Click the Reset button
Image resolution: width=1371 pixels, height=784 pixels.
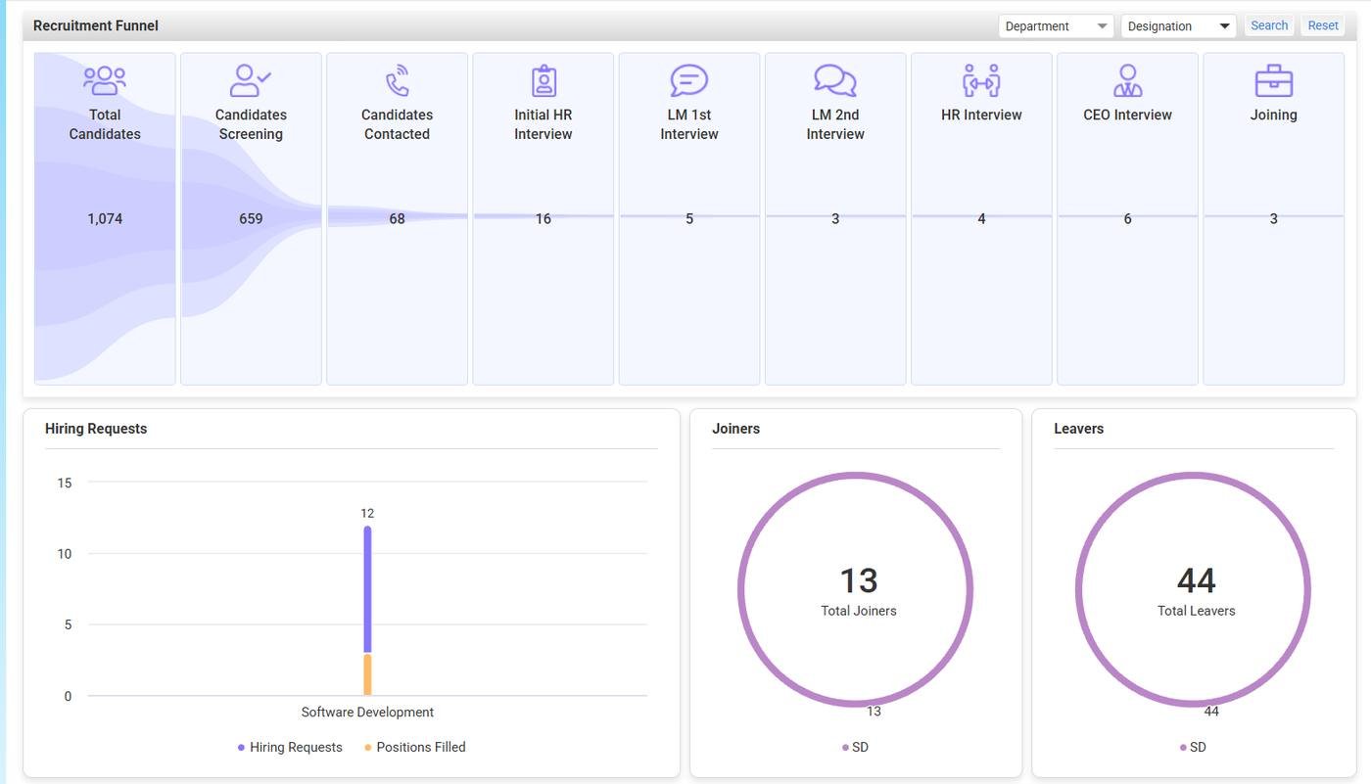click(1323, 25)
